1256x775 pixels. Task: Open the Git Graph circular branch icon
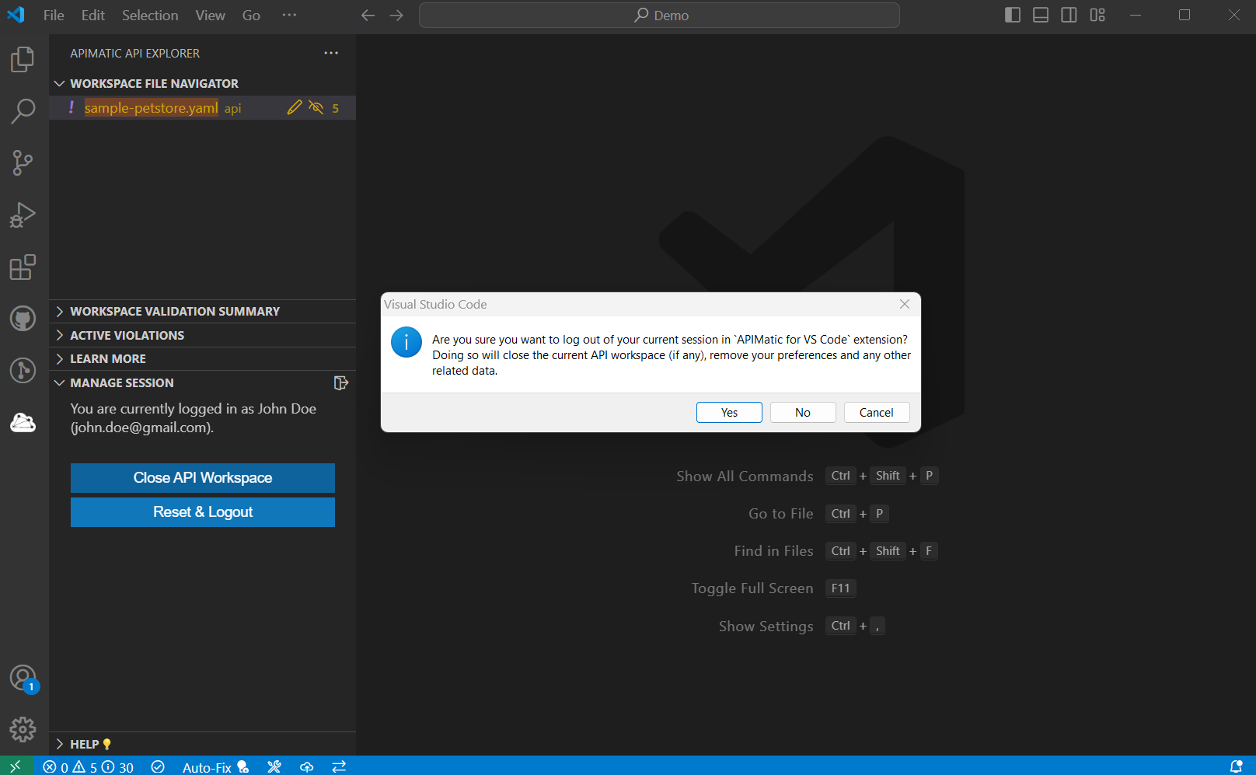click(23, 370)
